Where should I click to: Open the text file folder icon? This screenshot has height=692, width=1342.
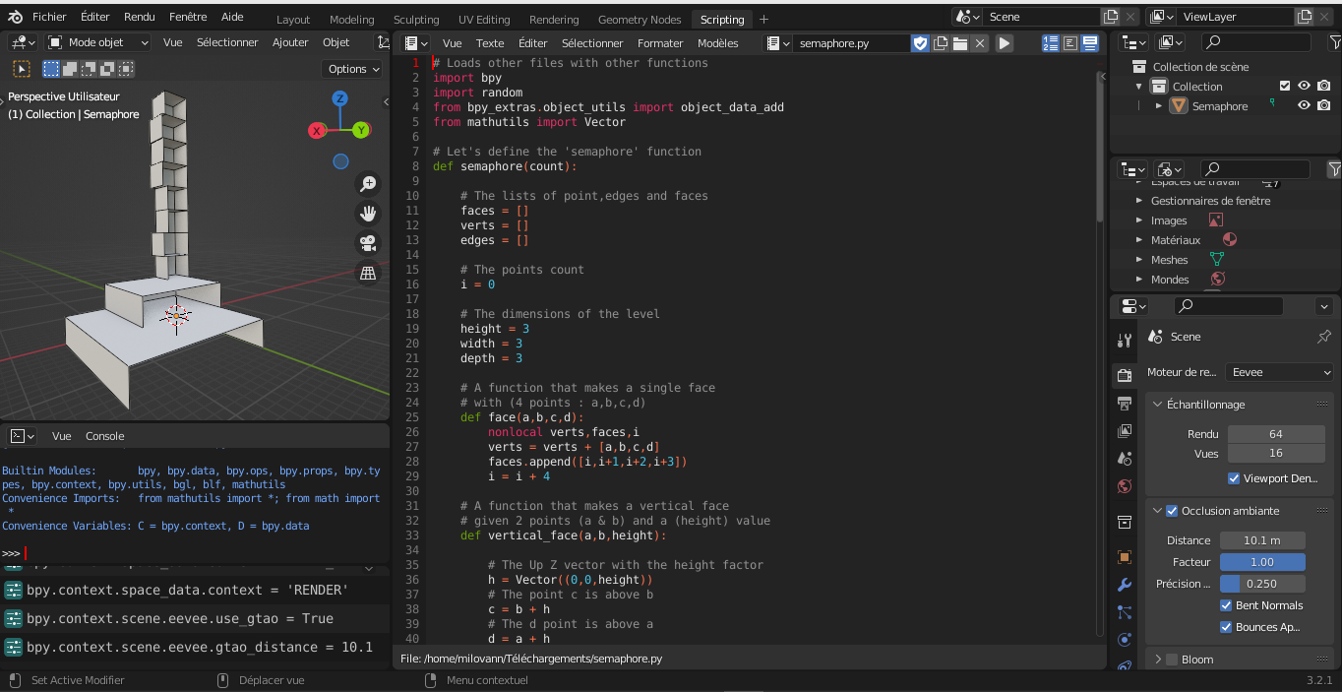pyautogui.click(x=959, y=43)
